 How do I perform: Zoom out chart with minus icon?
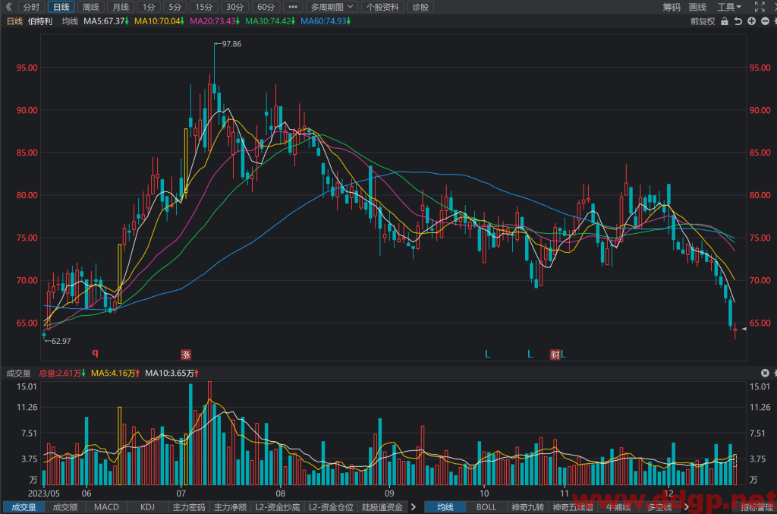click(x=765, y=21)
